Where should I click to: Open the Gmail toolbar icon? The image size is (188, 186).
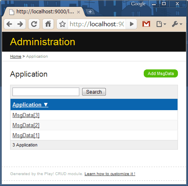146,24
